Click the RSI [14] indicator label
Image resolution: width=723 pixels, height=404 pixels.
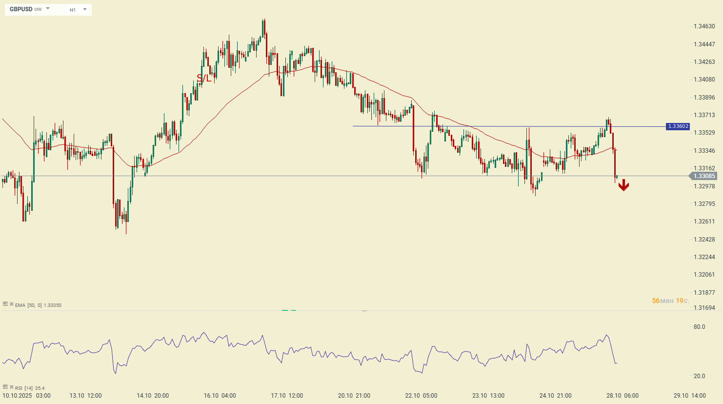(24, 388)
